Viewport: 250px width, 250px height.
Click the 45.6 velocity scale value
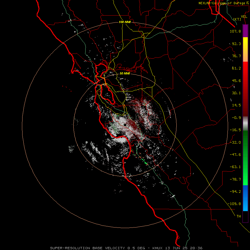click(x=236, y=81)
